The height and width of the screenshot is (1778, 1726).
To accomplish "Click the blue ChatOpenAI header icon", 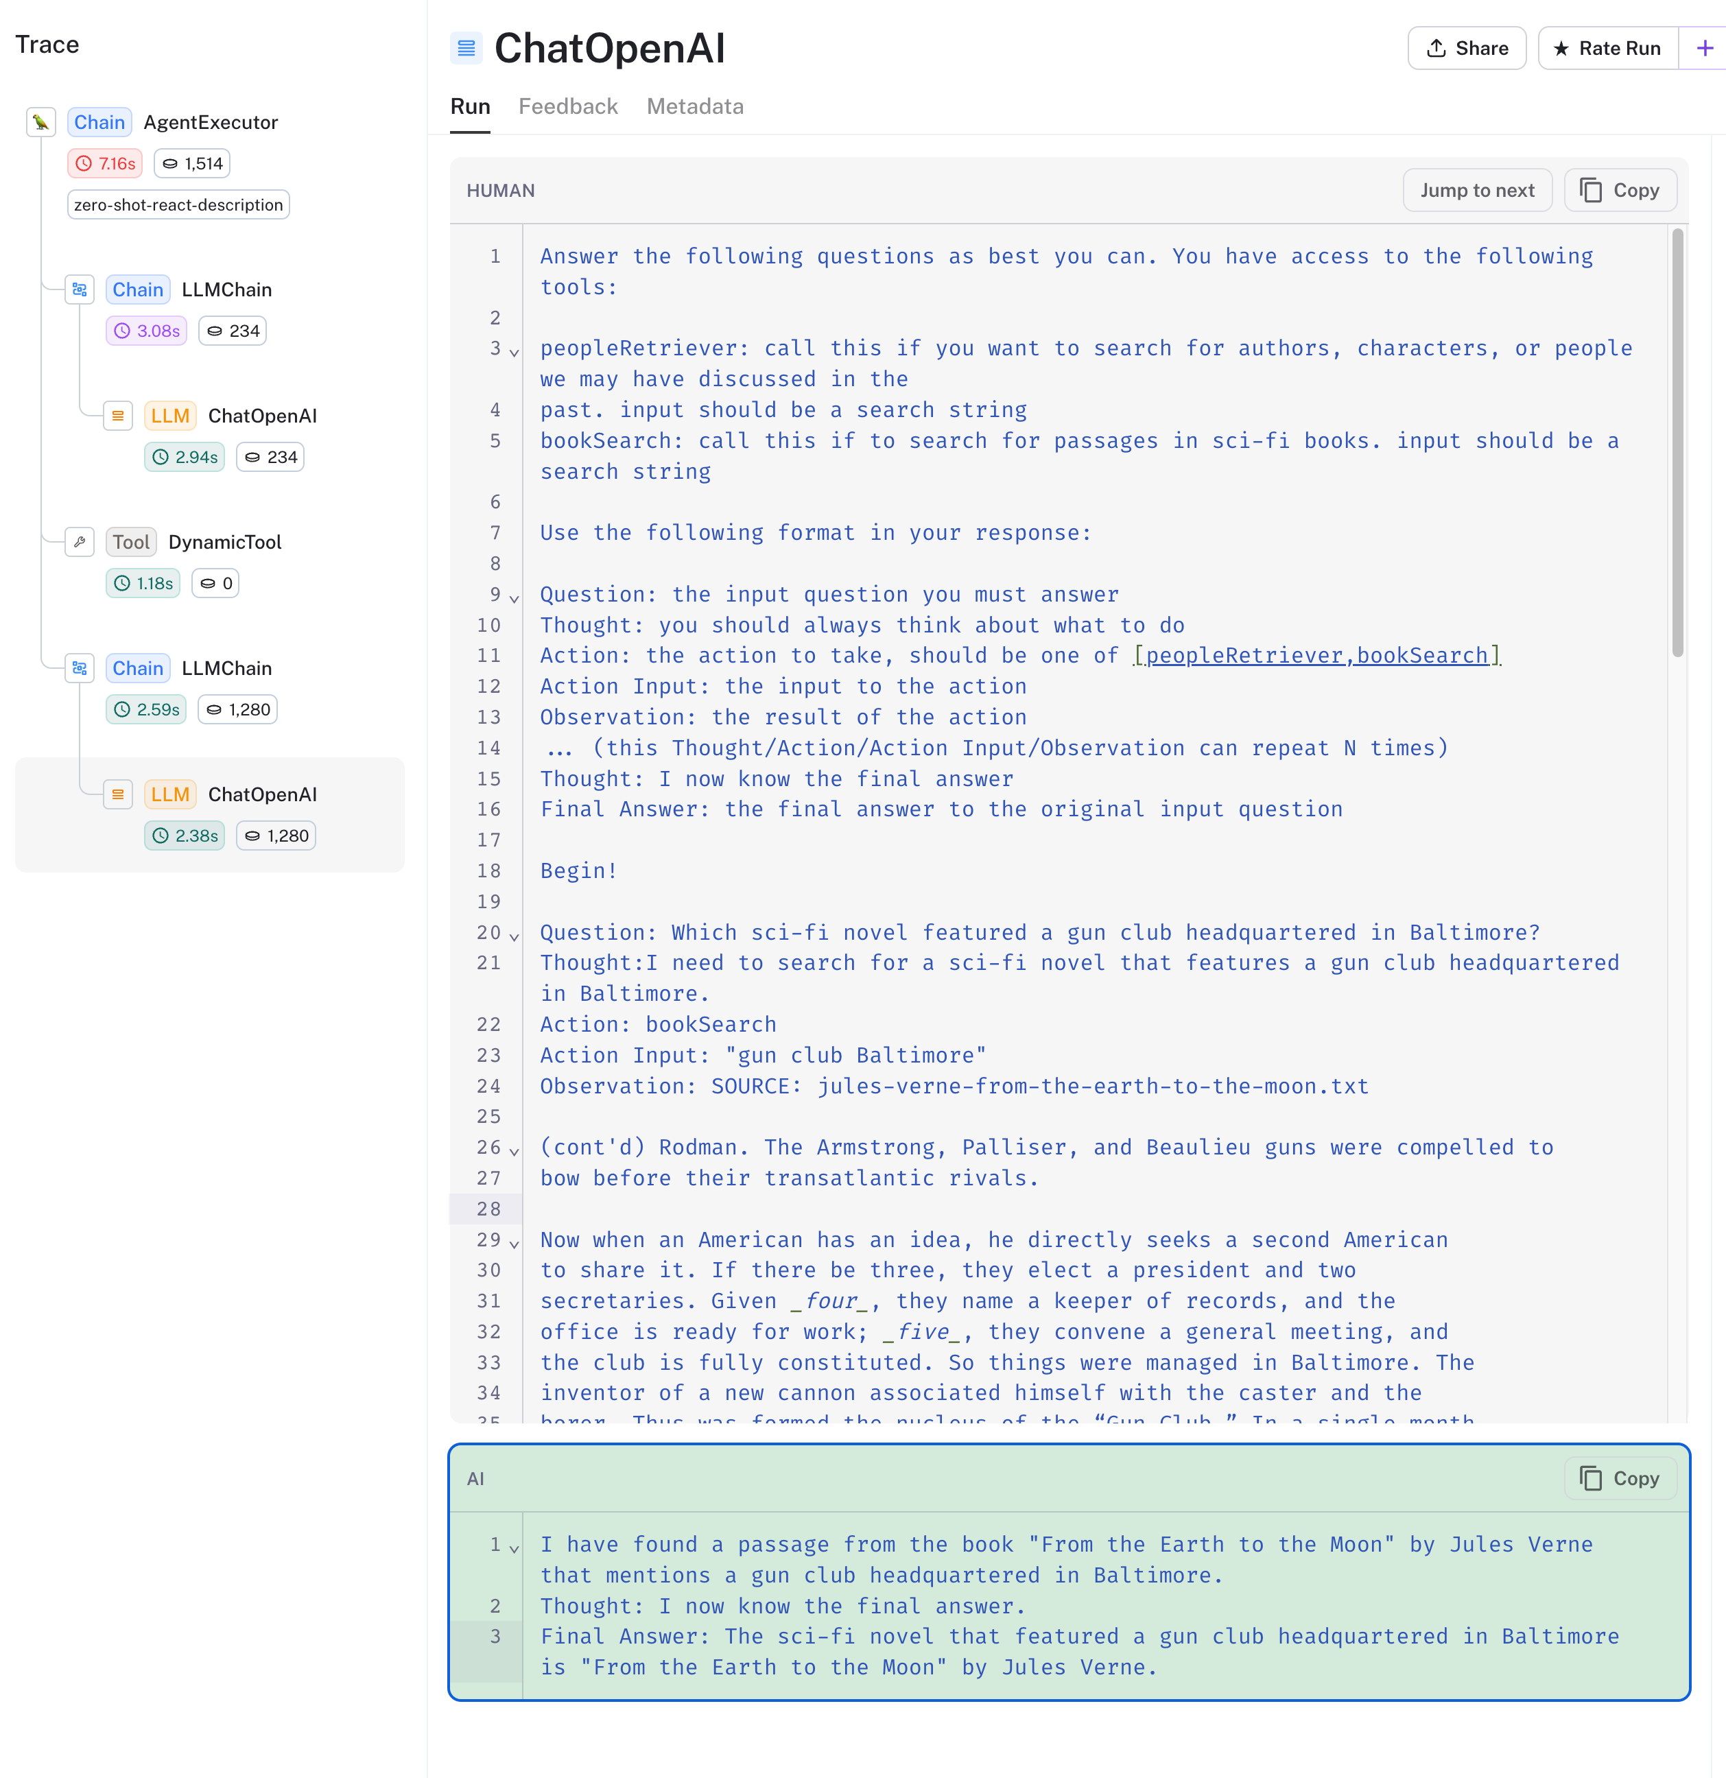I will click(466, 49).
